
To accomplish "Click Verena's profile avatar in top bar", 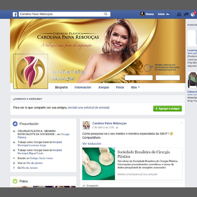I will 142,14.
